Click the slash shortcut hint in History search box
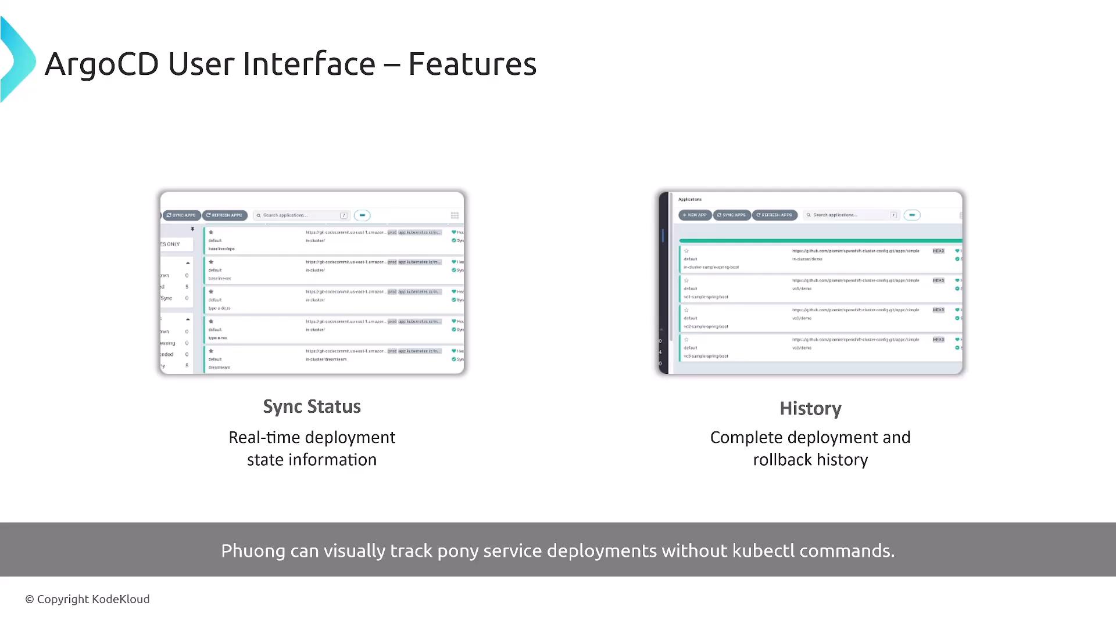 [x=894, y=215]
